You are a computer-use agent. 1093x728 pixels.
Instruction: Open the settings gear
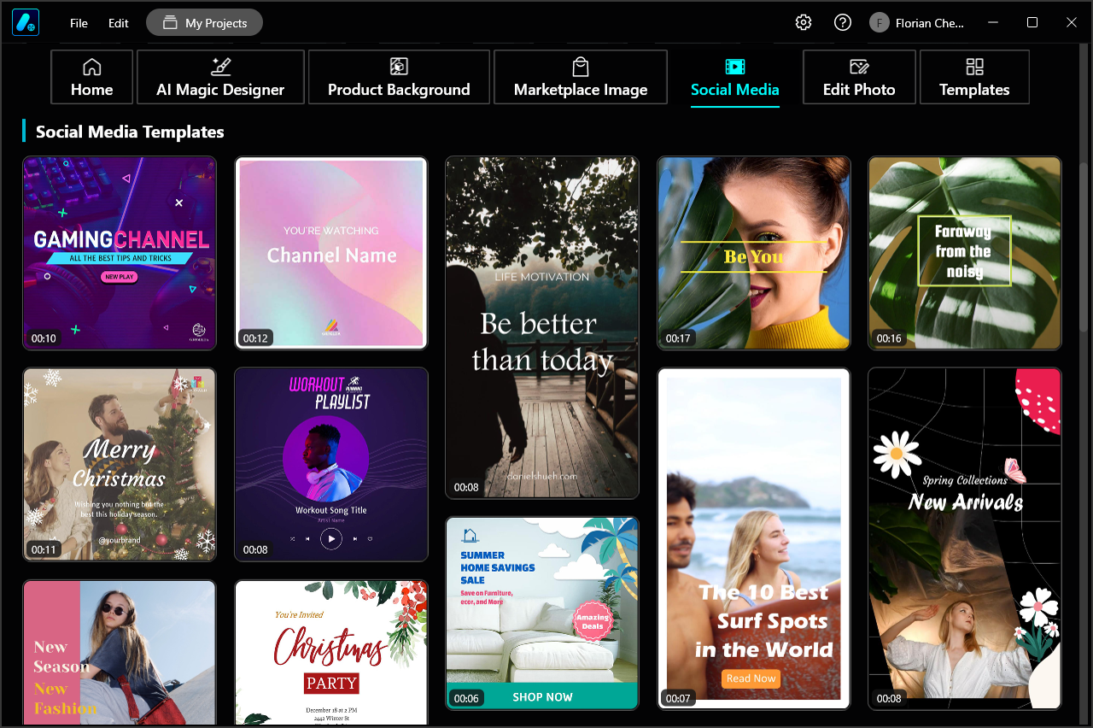point(803,22)
